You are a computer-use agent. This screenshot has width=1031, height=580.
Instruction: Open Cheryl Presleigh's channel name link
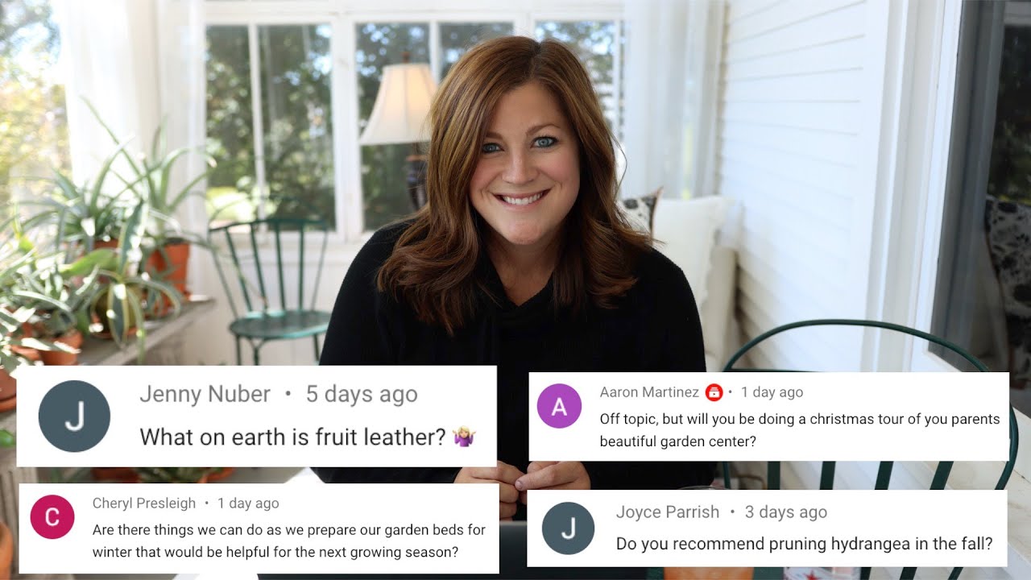coord(144,503)
